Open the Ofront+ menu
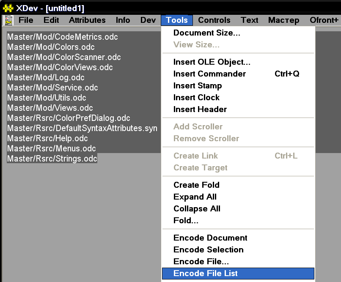This screenshot has width=341, height=282. click(x=324, y=20)
